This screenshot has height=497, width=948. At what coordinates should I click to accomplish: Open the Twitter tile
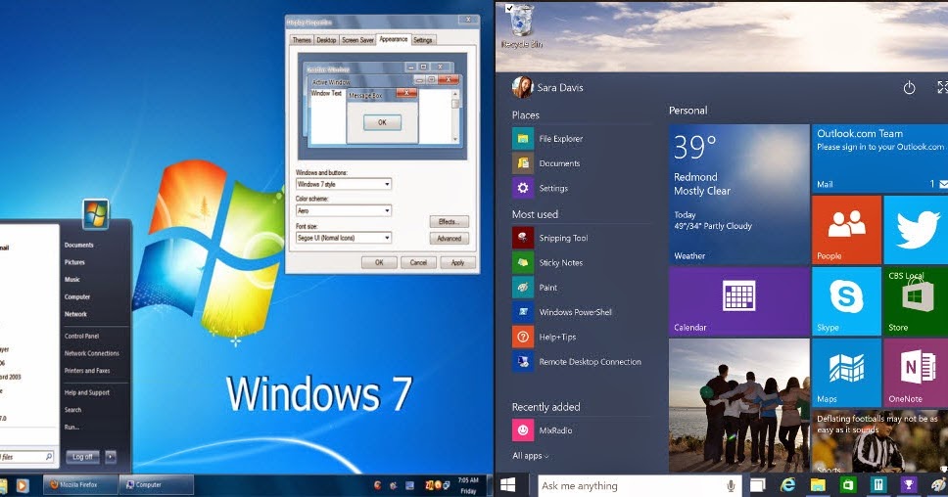[916, 230]
